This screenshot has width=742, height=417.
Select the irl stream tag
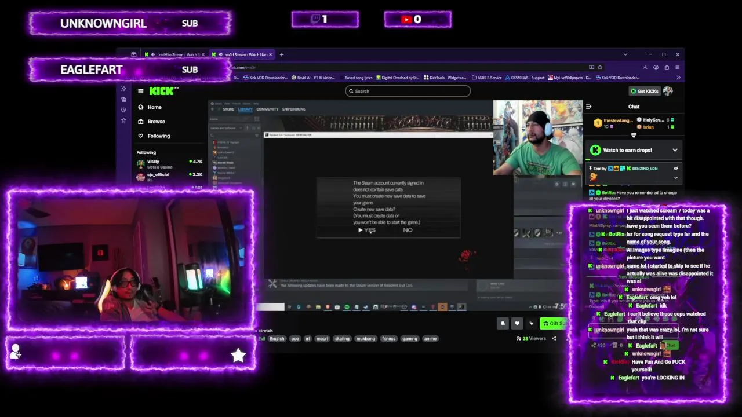click(x=308, y=338)
